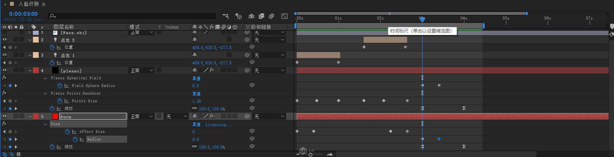Click the graph icon beside Field Sphere Radius
Image resolution: width=614 pixels, height=157 pixels.
click(67, 86)
